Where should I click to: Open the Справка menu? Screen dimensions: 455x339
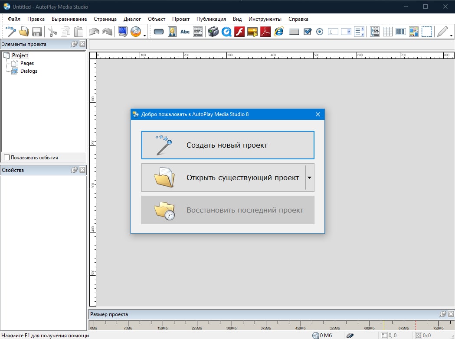[x=298, y=19]
